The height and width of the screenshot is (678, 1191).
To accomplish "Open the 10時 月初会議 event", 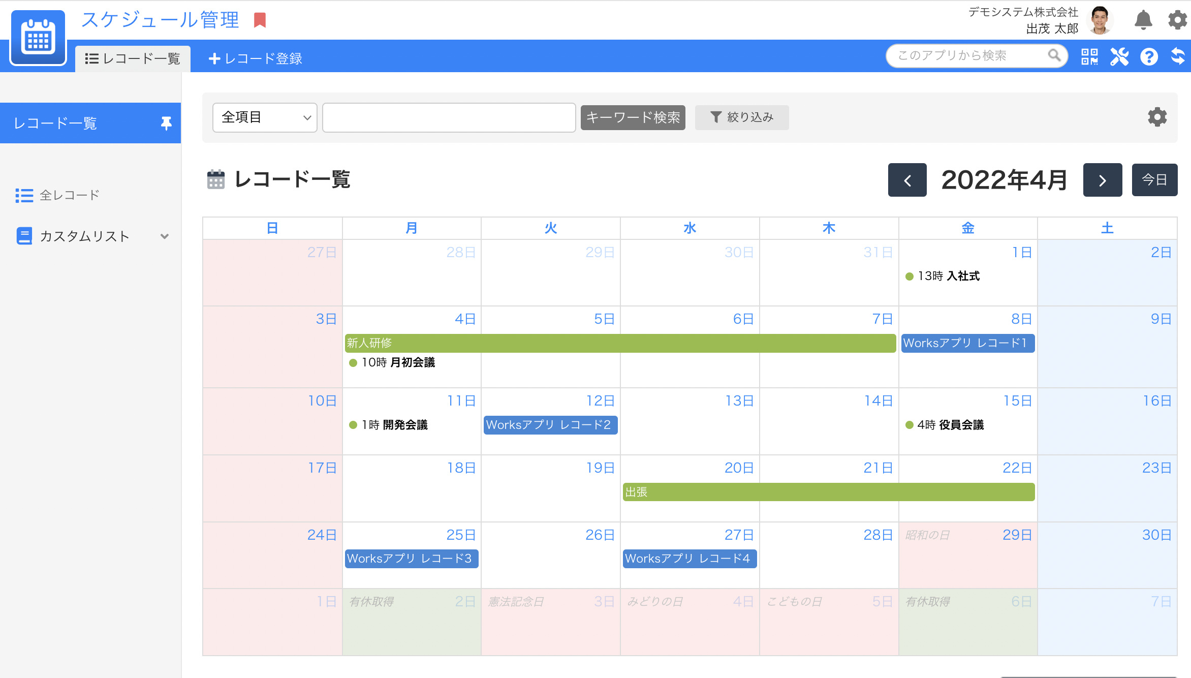I will pos(392,362).
